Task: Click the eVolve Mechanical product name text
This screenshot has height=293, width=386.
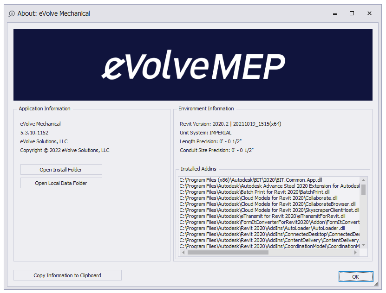Action: click(40, 124)
